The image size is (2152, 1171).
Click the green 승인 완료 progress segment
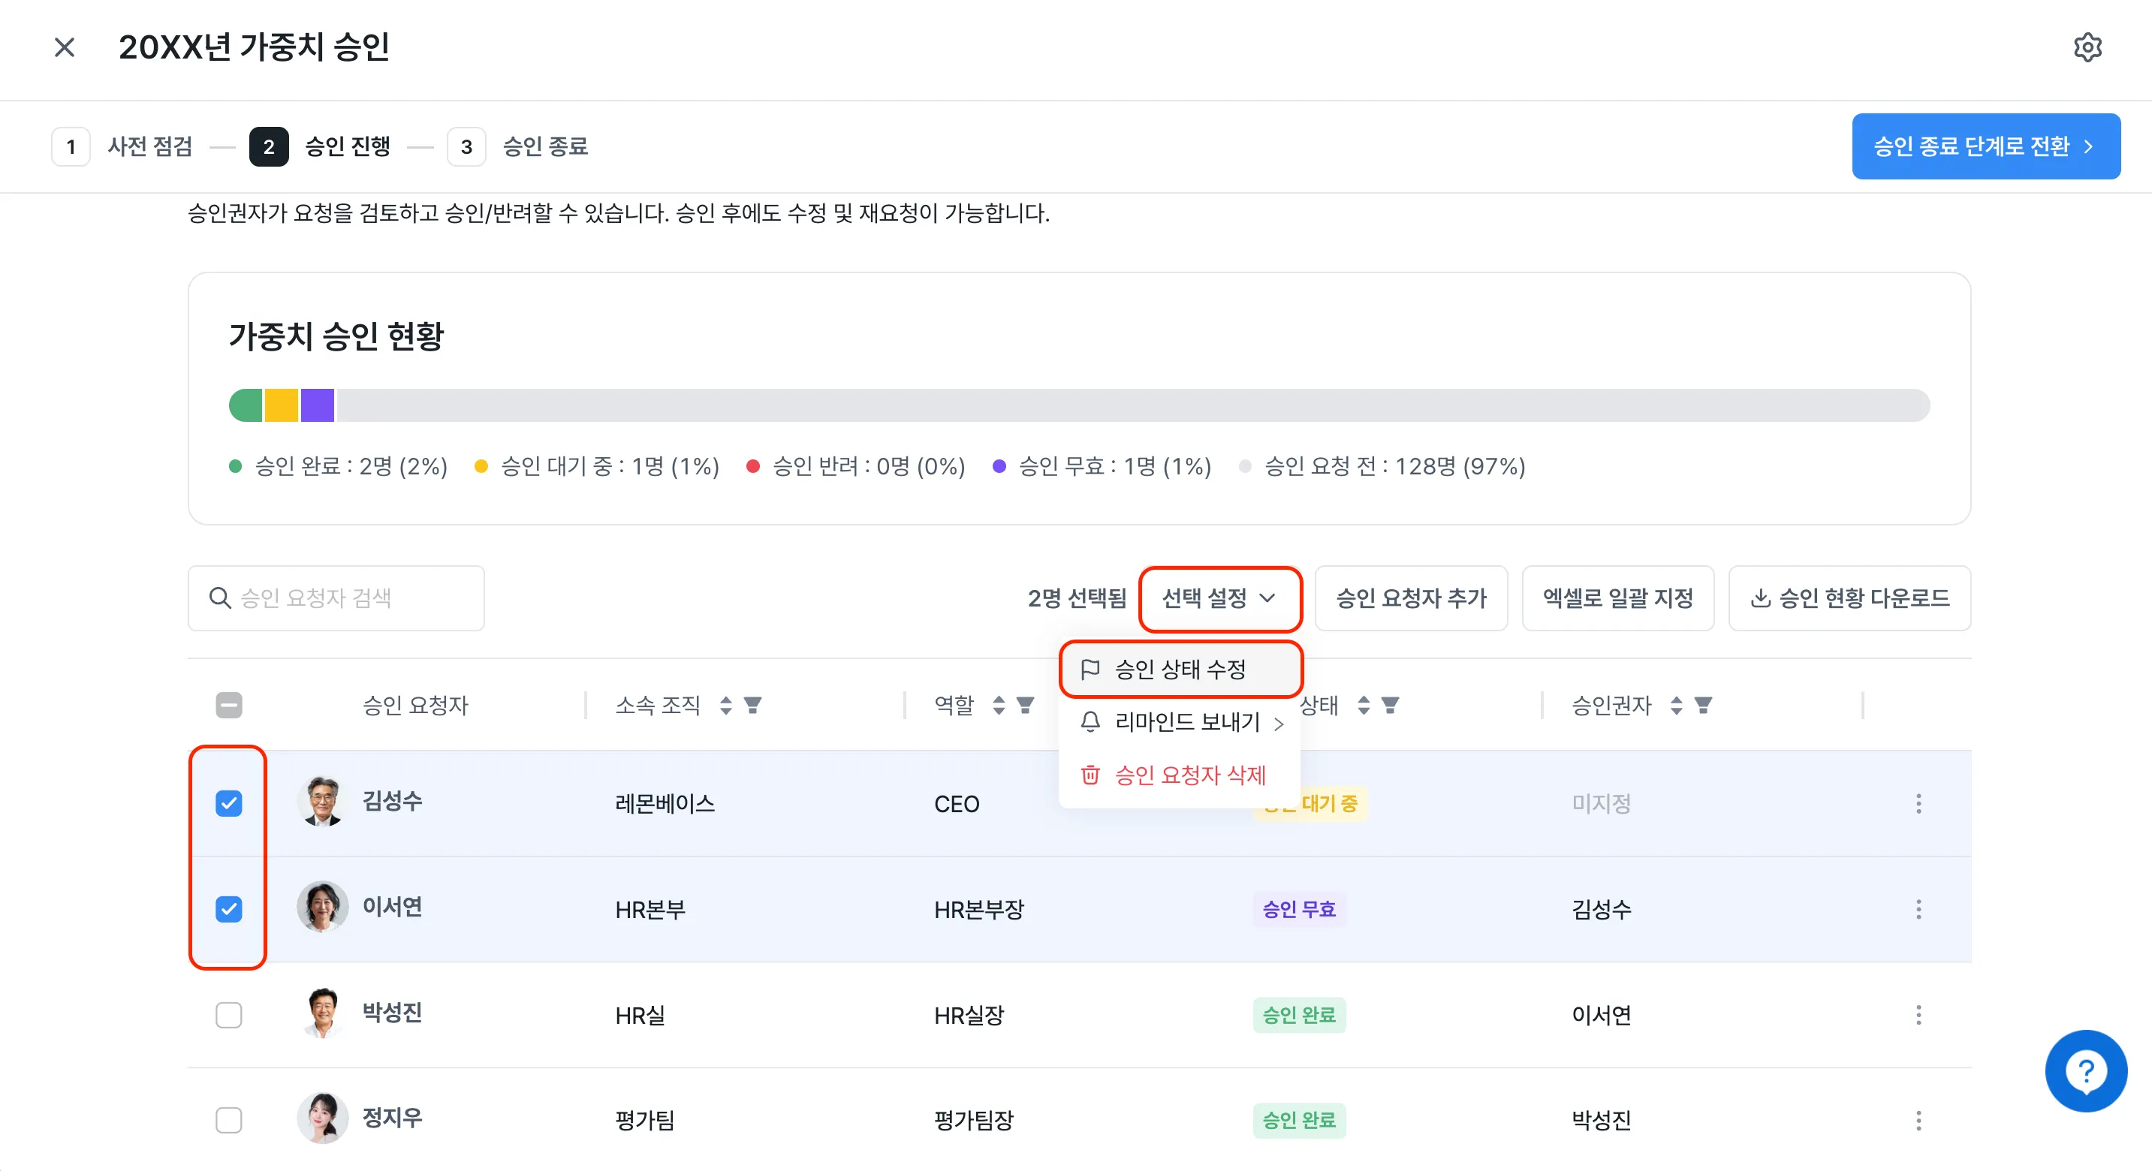coord(246,405)
